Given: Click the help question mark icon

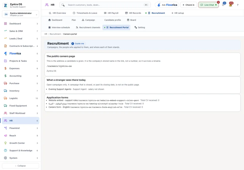Looking at the screenshot, I should click(x=238, y=5).
